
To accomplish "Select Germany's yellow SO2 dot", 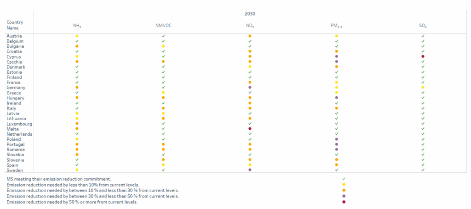I will coord(423,88).
